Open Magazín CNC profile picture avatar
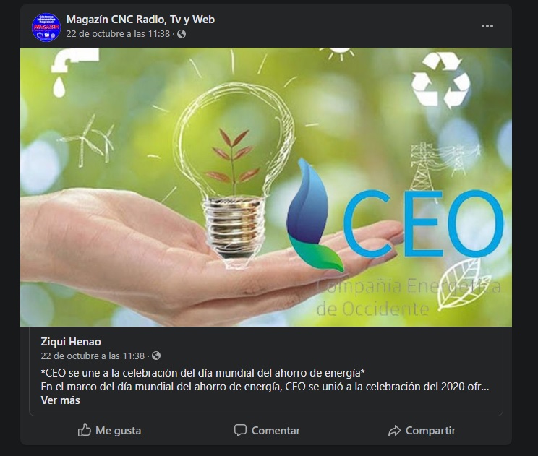 (x=46, y=27)
